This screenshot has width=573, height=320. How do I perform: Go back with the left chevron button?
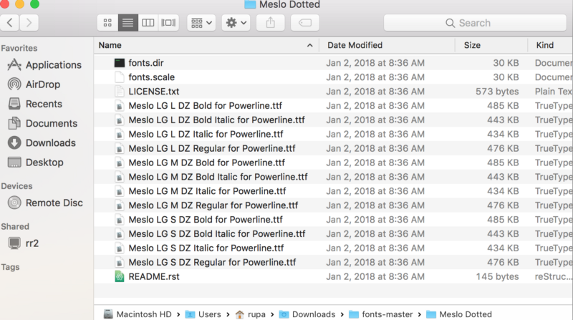(10, 23)
